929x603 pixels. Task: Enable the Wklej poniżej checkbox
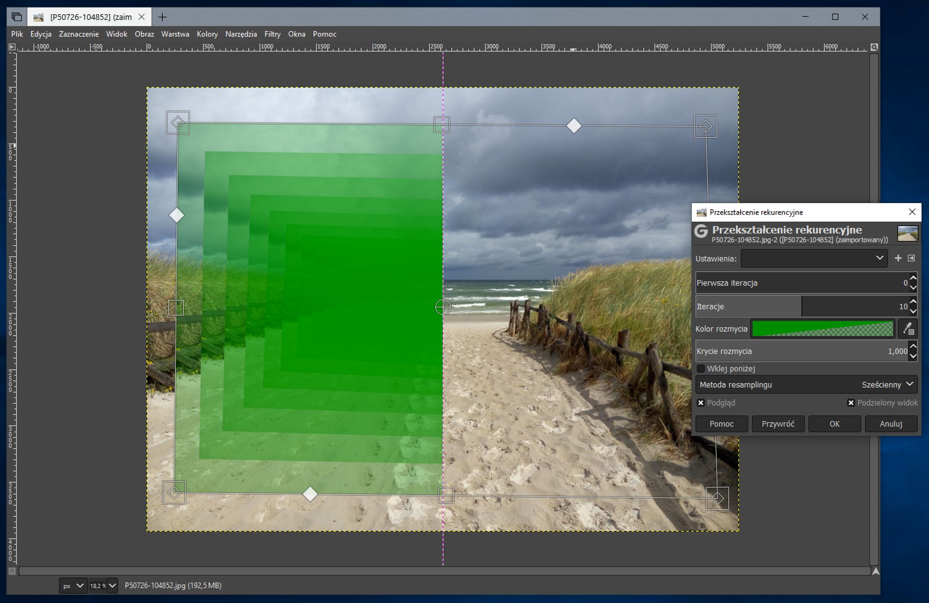point(700,368)
